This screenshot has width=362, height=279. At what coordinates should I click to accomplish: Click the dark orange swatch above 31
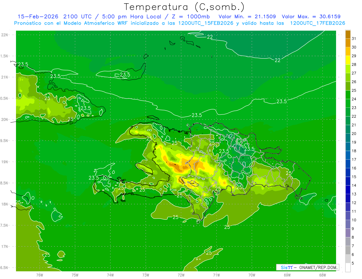[x=348, y=34]
